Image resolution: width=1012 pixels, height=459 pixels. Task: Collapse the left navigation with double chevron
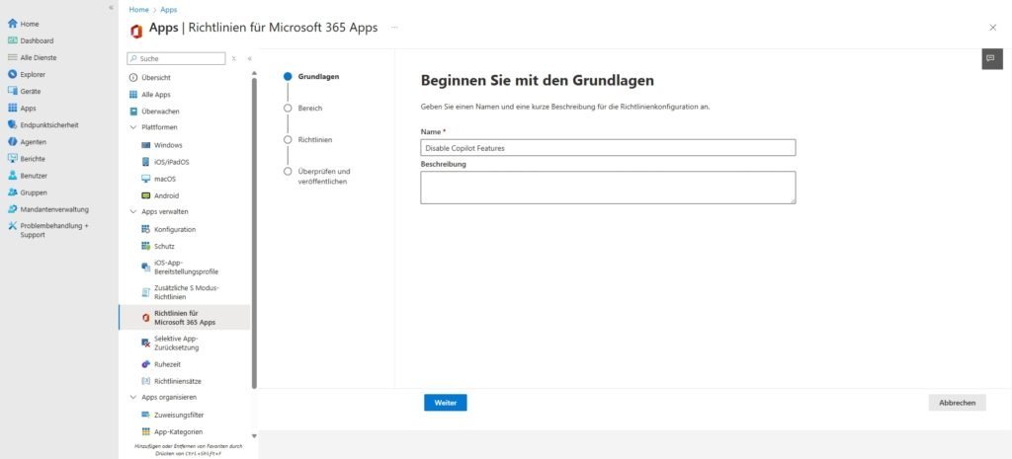pyautogui.click(x=111, y=7)
